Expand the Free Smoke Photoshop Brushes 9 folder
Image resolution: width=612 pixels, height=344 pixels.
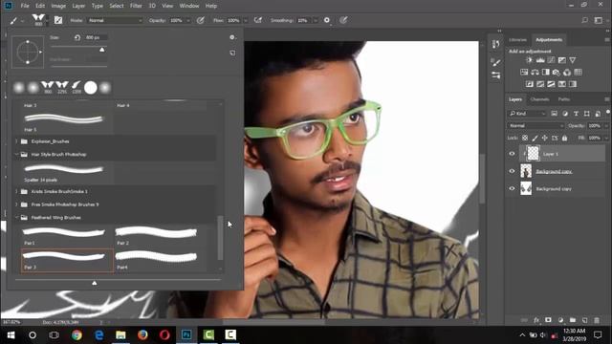point(16,204)
